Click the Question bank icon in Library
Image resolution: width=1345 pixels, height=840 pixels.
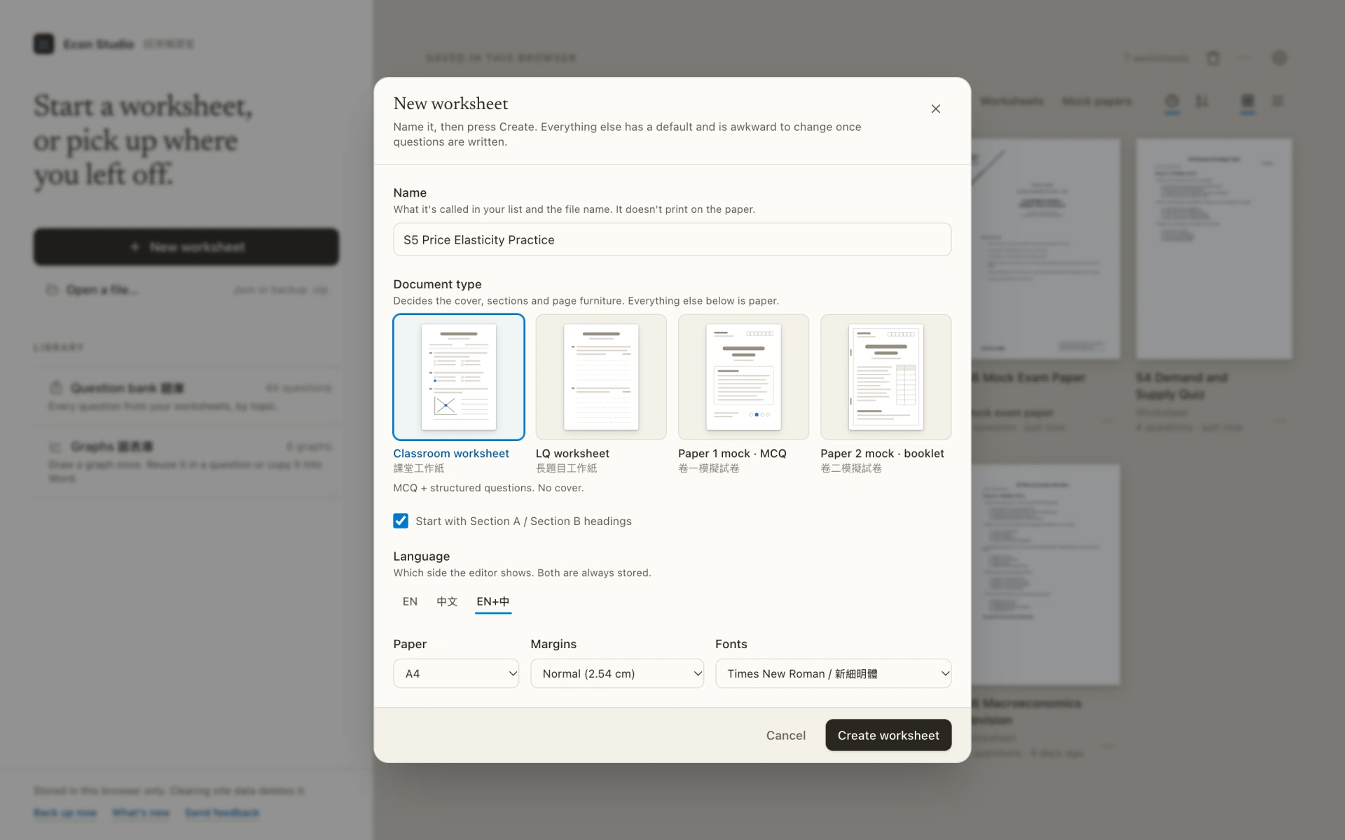(x=56, y=388)
